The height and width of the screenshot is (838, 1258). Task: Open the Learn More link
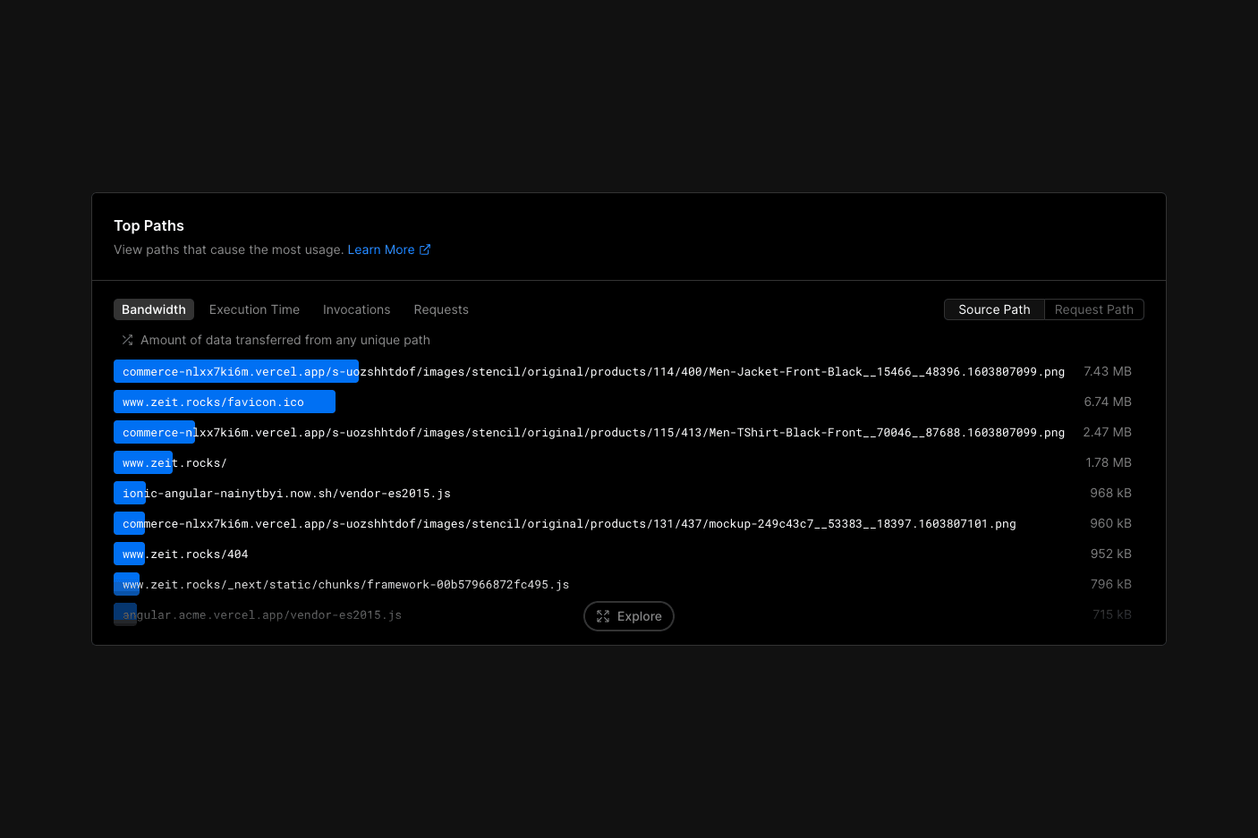pyautogui.click(x=381, y=250)
